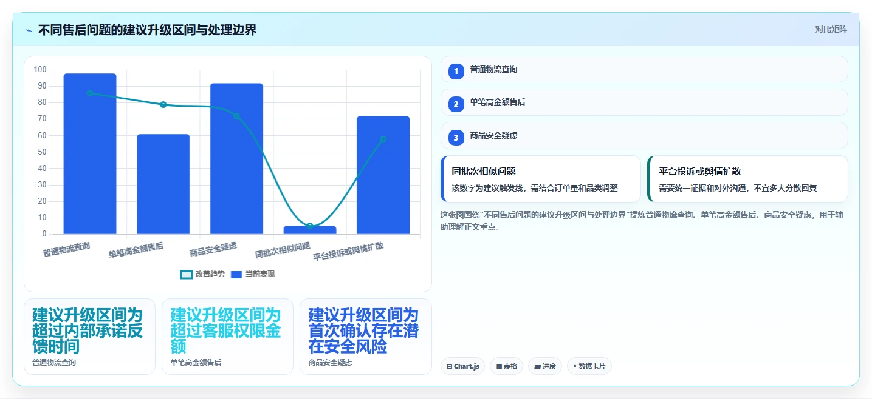Viewport: 872px width, 399px height.
Task: Click the title 不同售后问题的建议升级区间与处理边界
Action: click(147, 30)
